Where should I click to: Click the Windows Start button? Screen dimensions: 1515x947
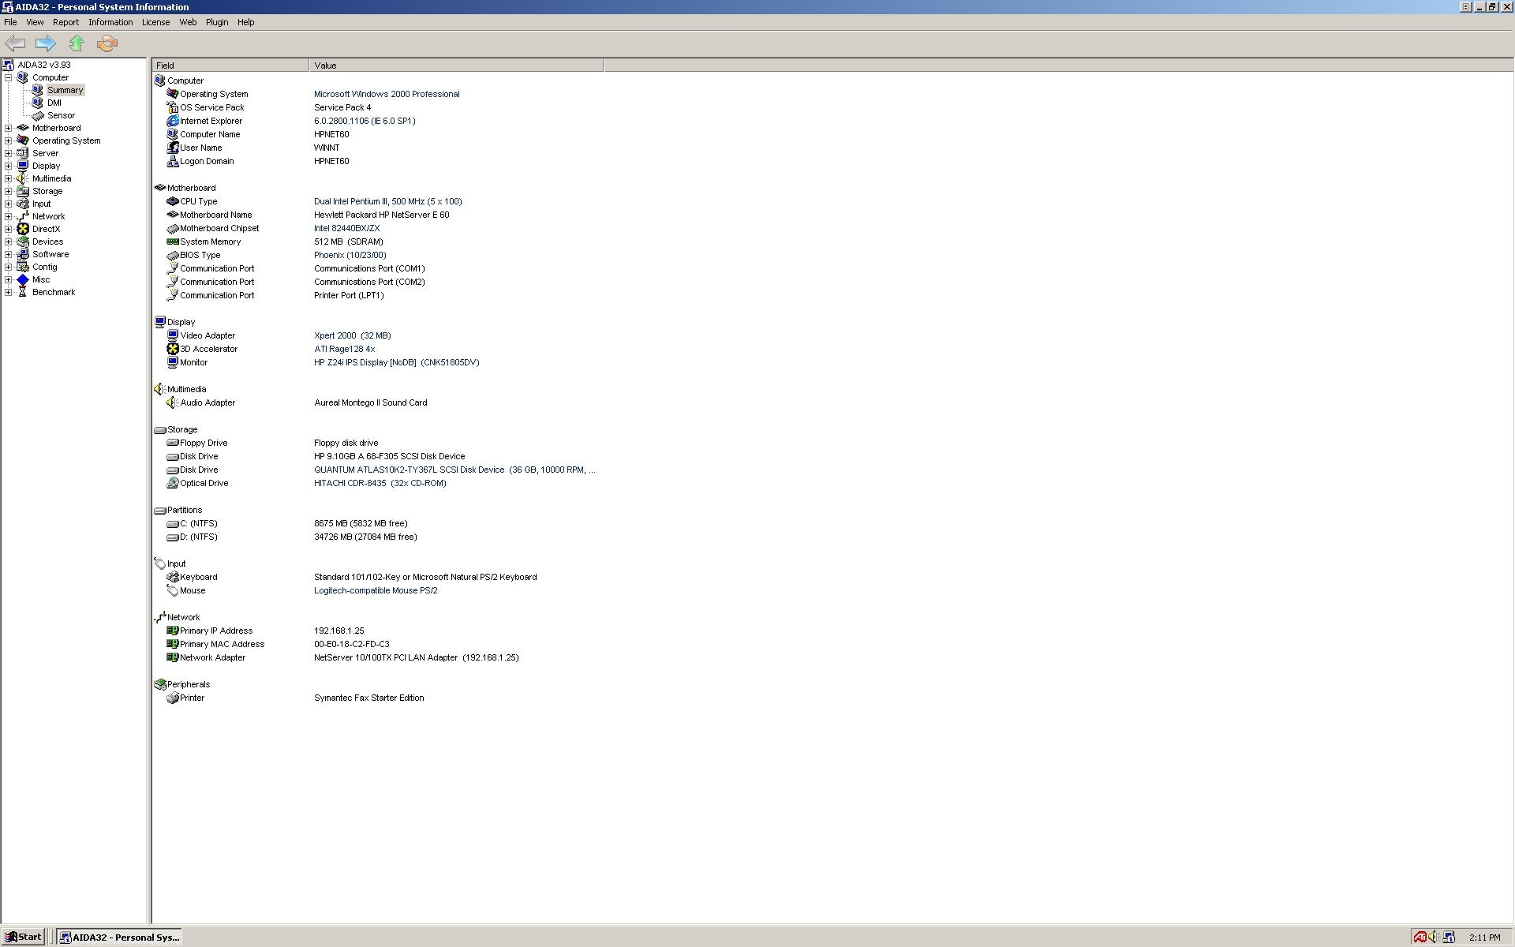(x=23, y=937)
